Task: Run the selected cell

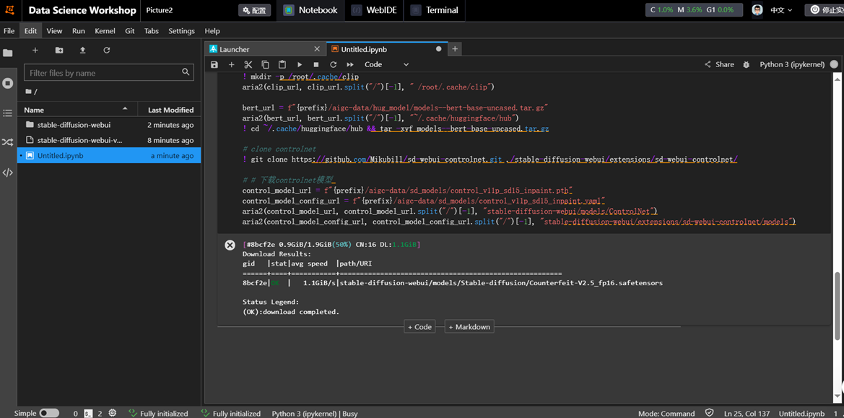Action: pyautogui.click(x=300, y=64)
